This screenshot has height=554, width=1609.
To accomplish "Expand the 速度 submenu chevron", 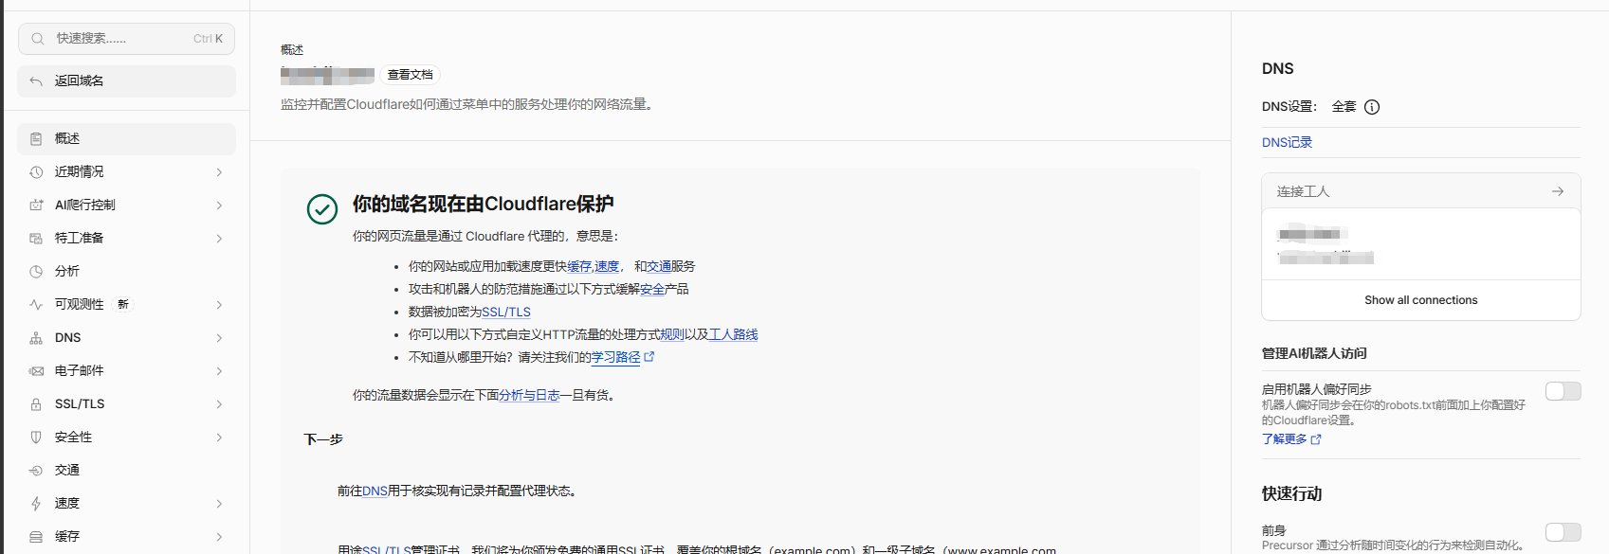I will (x=219, y=504).
